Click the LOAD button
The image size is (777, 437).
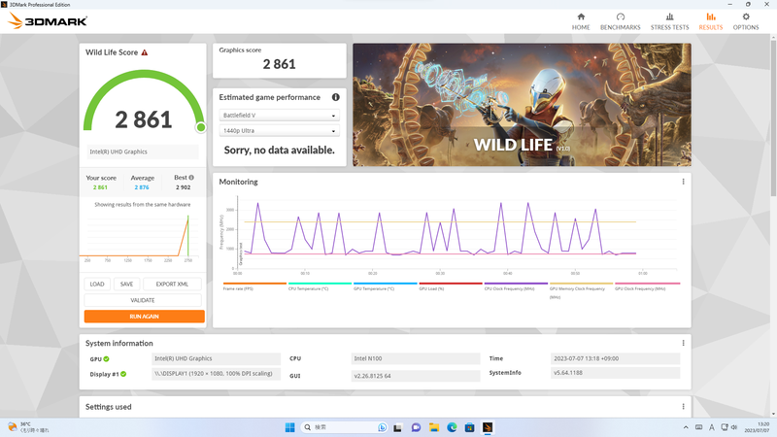pos(97,284)
